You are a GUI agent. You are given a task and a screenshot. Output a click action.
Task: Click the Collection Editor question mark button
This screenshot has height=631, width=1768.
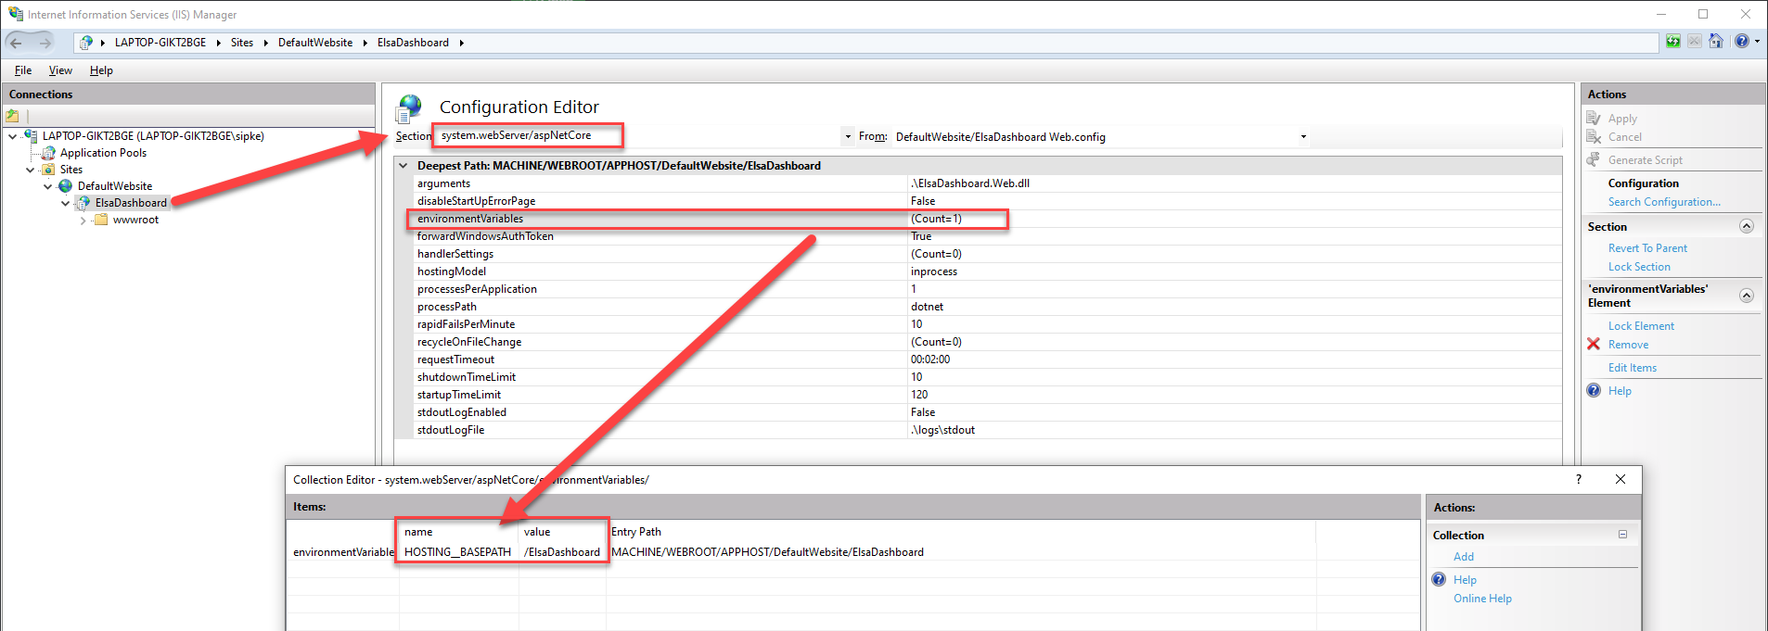(1578, 479)
